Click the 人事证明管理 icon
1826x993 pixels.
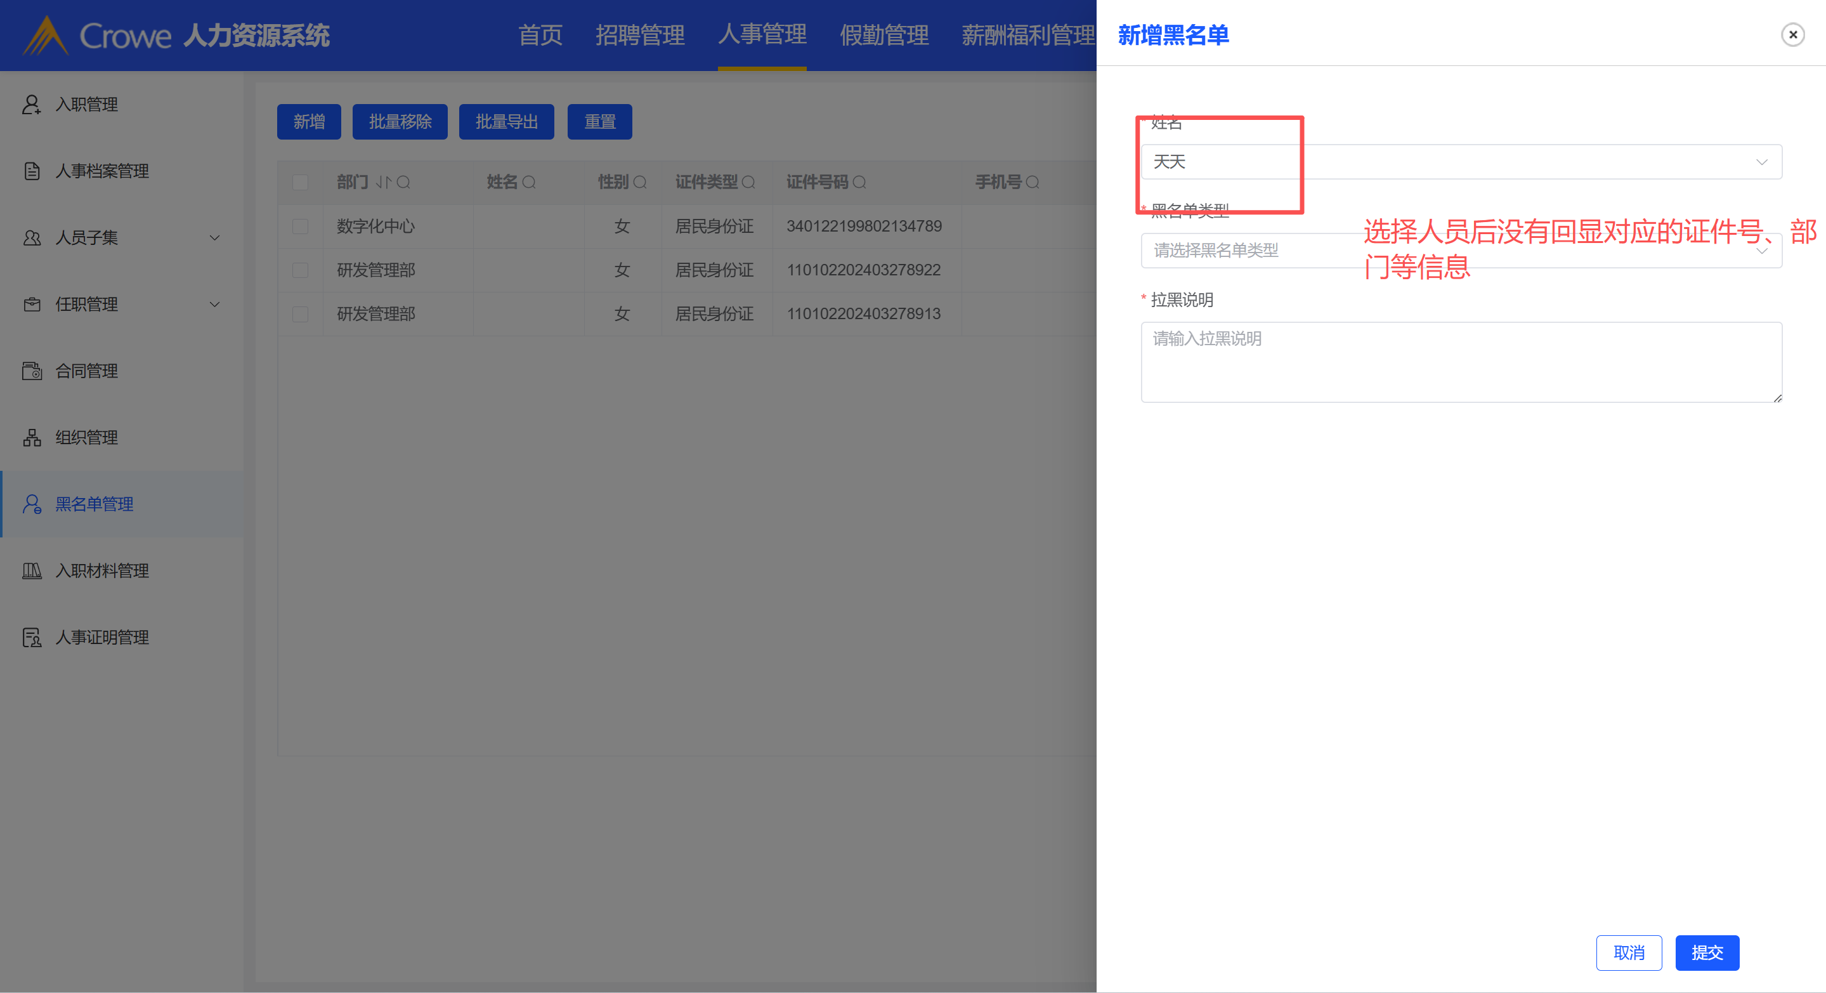point(31,638)
